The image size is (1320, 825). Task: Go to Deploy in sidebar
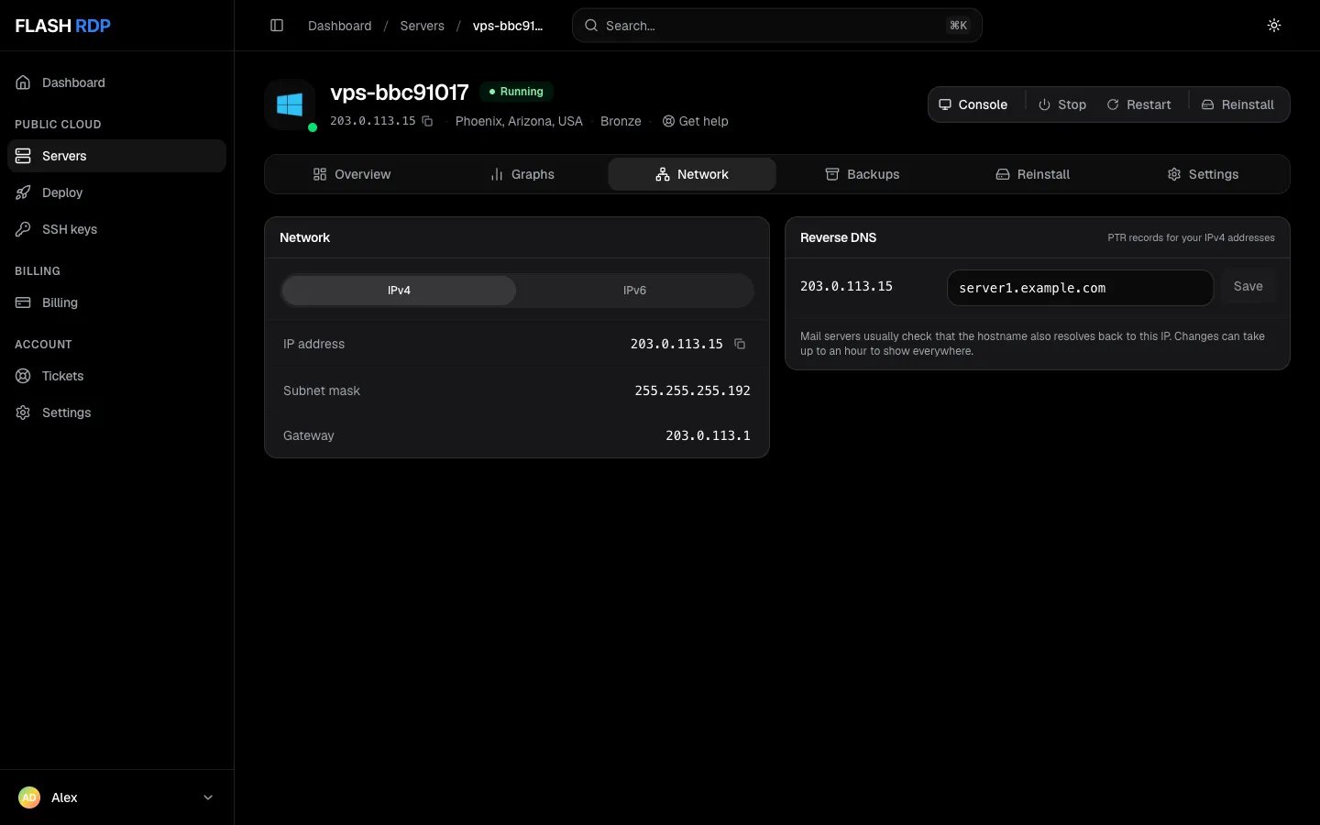point(116,192)
